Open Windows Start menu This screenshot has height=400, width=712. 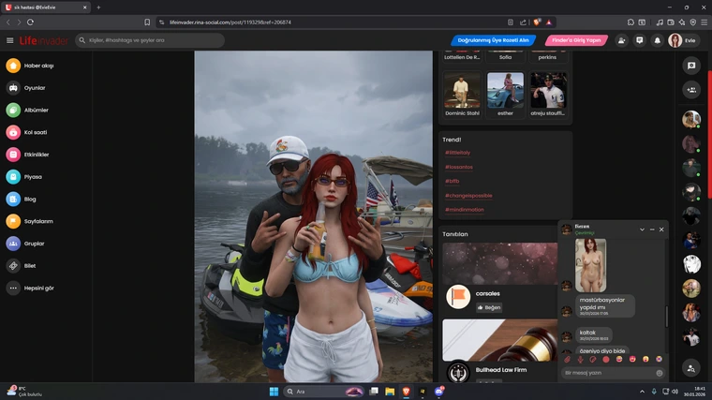tap(274, 392)
